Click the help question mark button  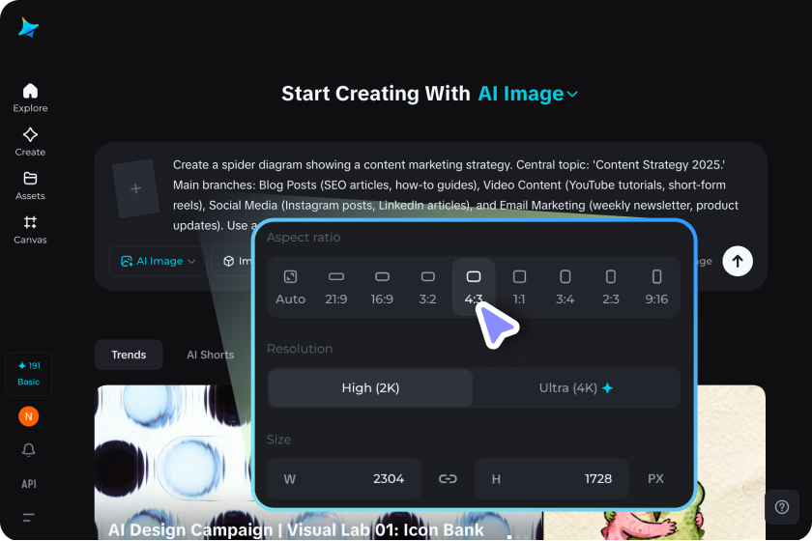tap(782, 507)
